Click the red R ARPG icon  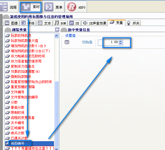[72, 7]
